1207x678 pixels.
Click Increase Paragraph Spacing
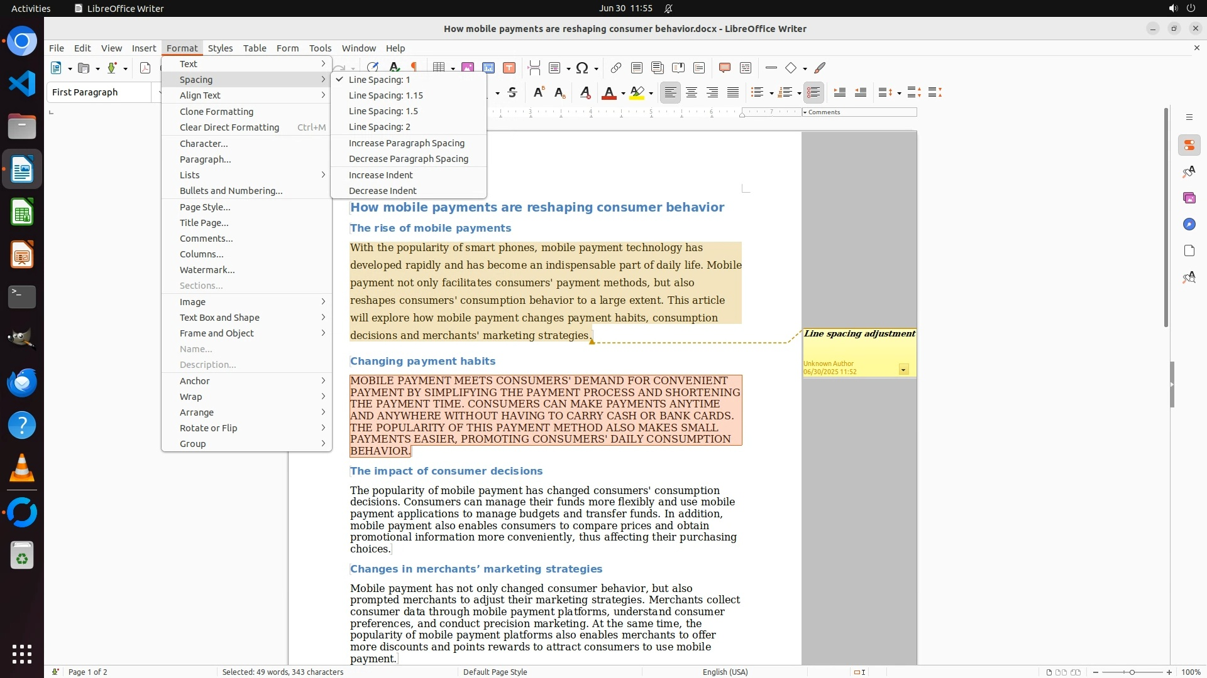406,143
